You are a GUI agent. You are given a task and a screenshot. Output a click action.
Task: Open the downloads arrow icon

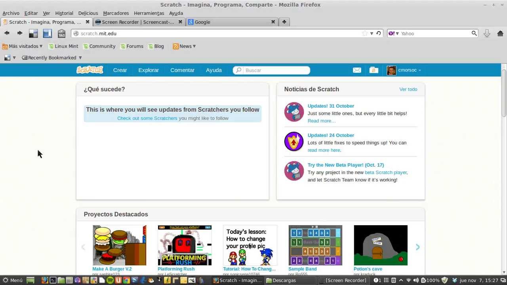[487, 34]
